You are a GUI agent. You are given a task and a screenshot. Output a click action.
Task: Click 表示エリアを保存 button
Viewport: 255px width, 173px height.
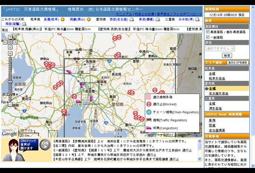pos(238,63)
